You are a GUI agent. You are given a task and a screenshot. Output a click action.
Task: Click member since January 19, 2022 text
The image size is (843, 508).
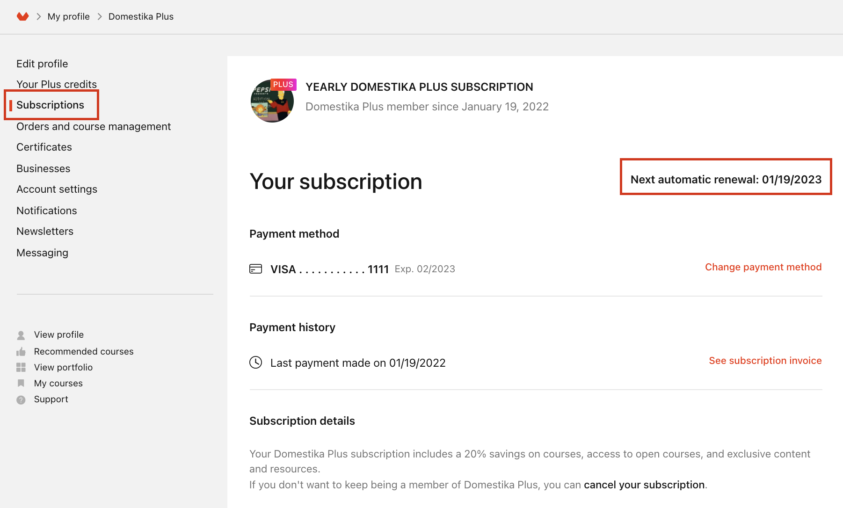(x=427, y=107)
